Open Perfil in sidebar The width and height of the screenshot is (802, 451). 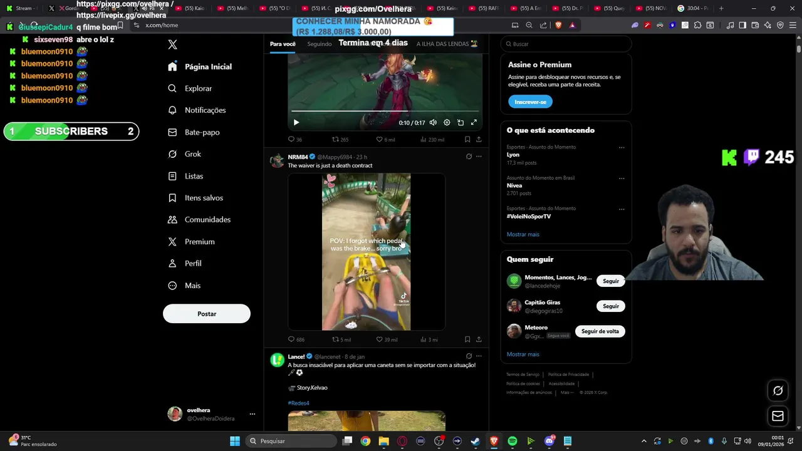(x=185, y=264)
